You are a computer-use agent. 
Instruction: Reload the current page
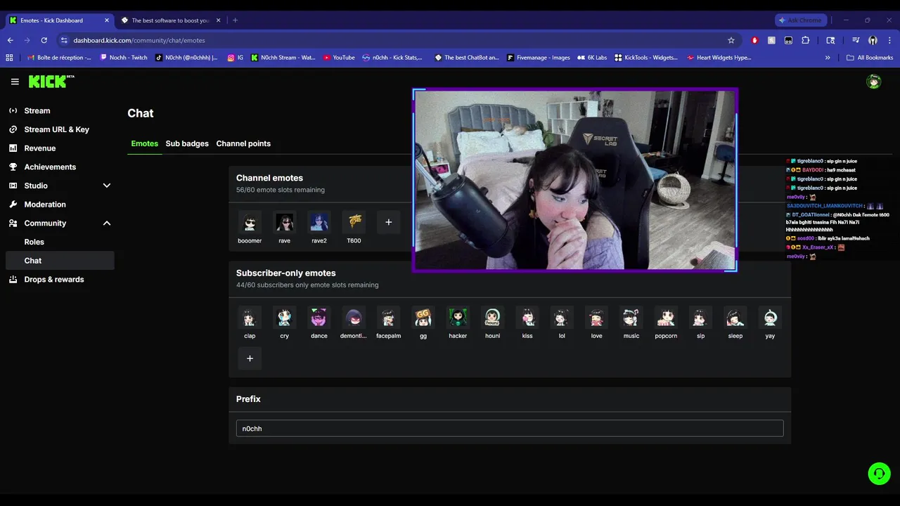[x=44, y=40]
